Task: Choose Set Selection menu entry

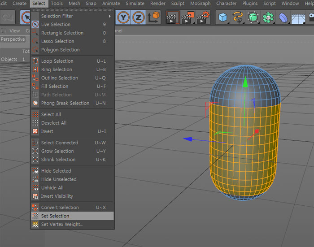Action: (x=73, y=216)
